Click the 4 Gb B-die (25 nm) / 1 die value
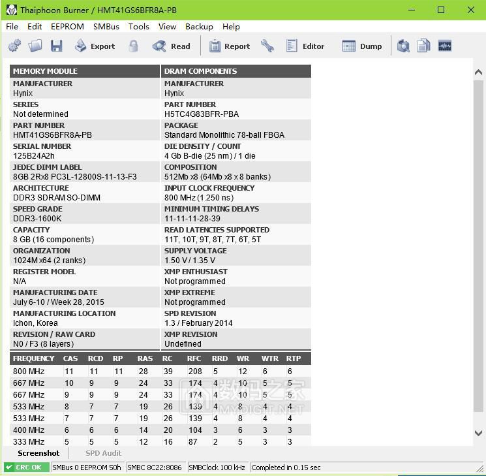Screen dimensions: 486x476 pos(210,156)
